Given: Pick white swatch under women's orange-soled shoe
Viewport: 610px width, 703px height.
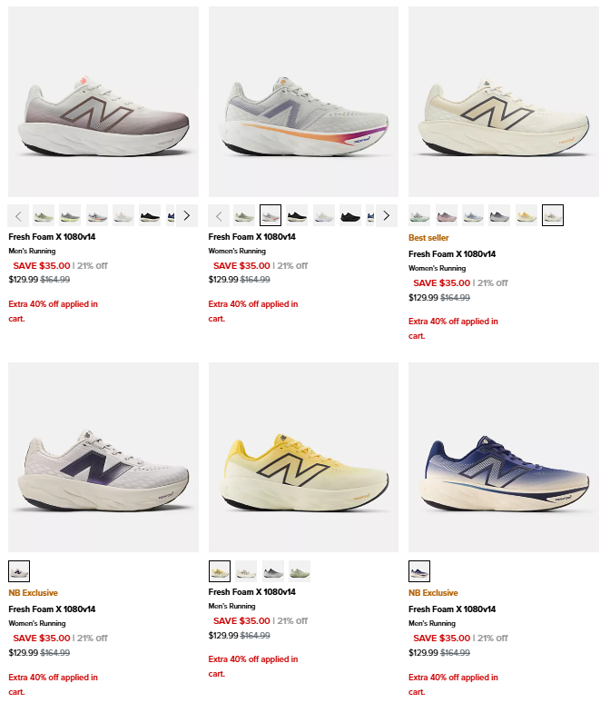Looking at the screenshot, I should 324,215.
